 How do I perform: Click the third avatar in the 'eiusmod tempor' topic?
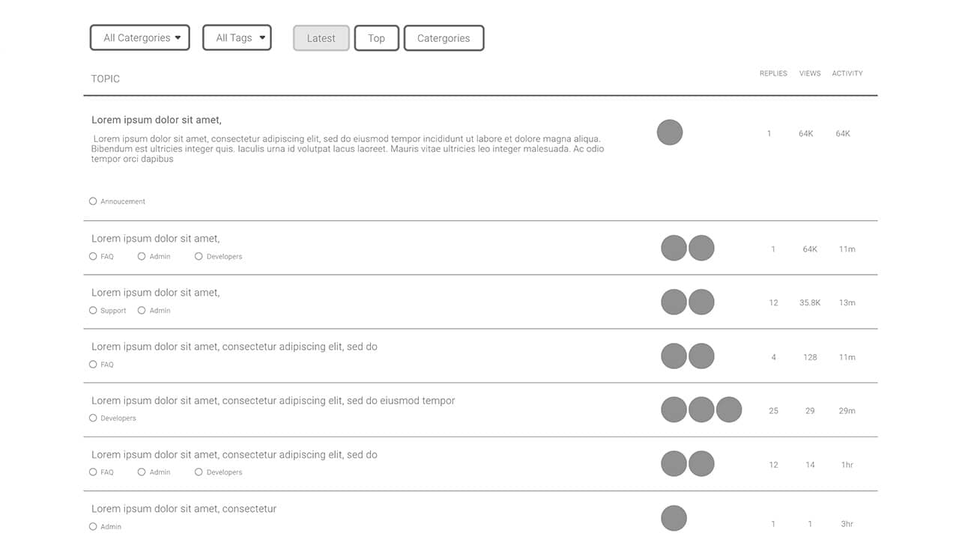tap(729, 410)
